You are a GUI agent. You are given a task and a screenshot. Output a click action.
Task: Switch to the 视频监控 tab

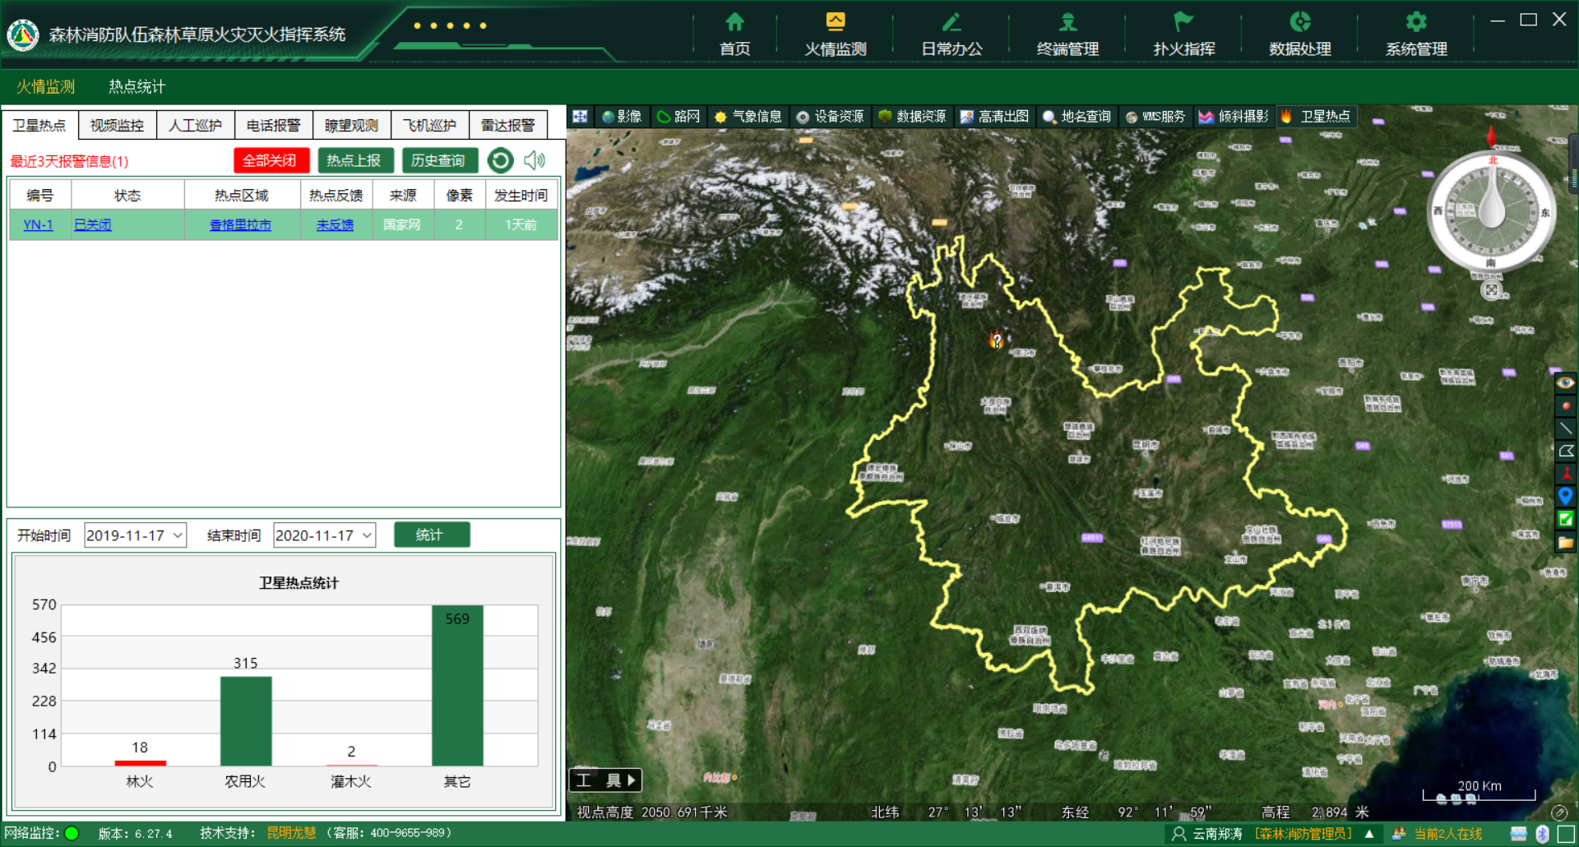pyautogui.click(x=117, y=125)
